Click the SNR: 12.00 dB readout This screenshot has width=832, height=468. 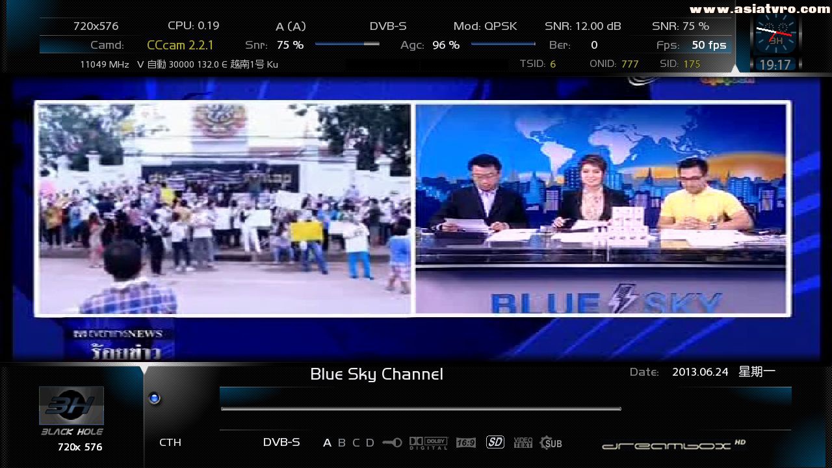(583, 26)
